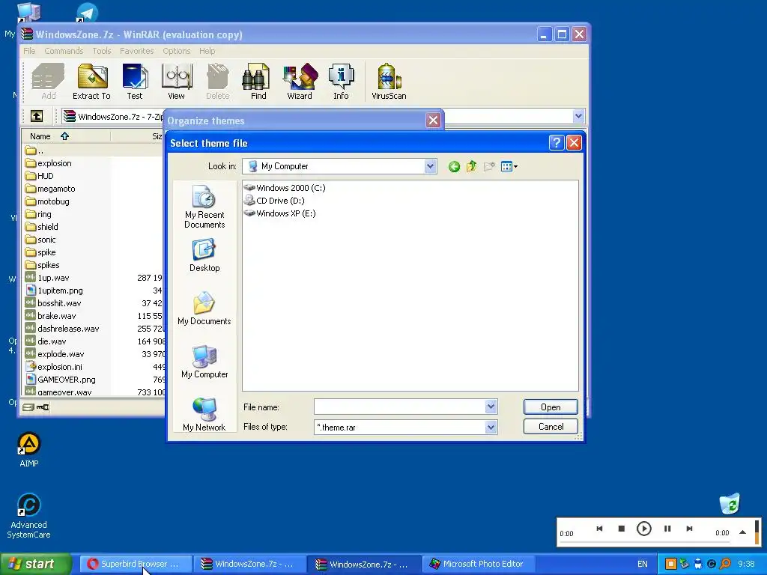767x575 pixels.
Task: Switch to Superbird Browser in taskbar
Action: 135,564
